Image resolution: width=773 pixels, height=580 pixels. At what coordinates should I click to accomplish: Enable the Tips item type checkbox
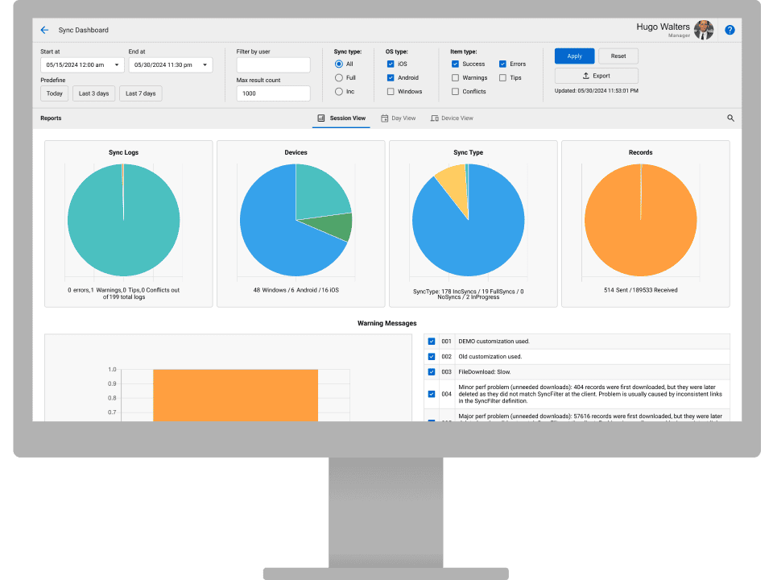(502, 78)
